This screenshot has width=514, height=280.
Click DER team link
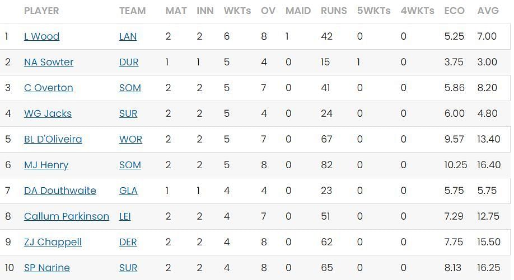coord(128,242)
